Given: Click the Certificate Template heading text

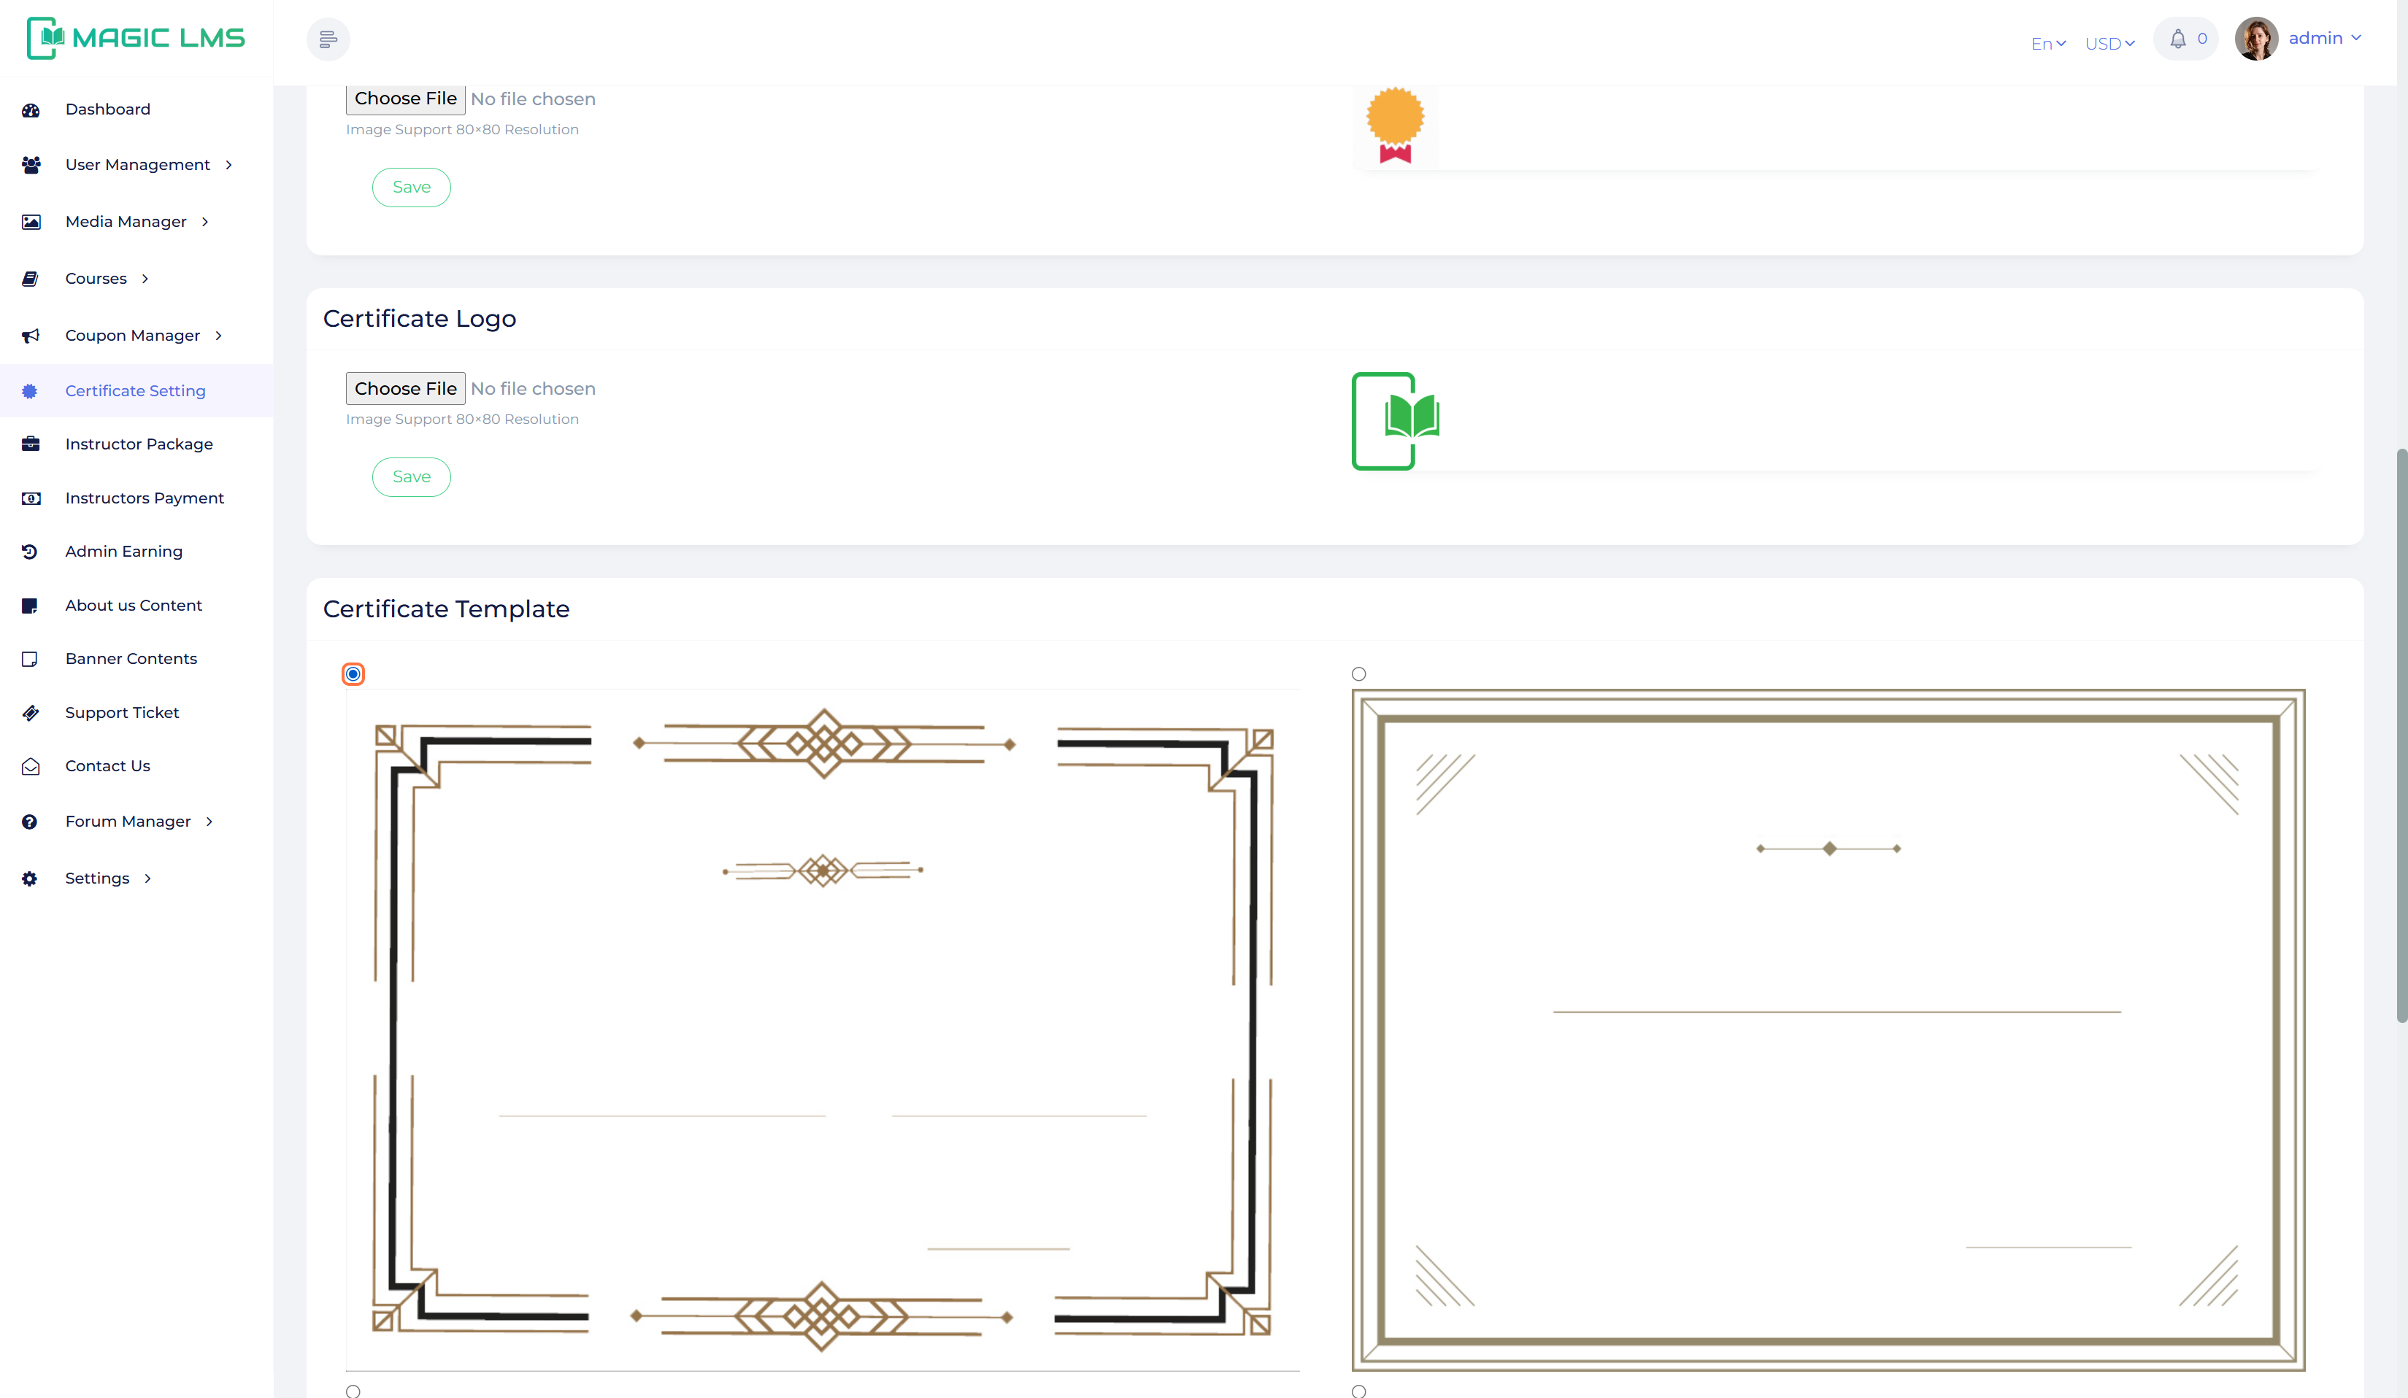Looking at the screenshot, I should click(446, 609).
